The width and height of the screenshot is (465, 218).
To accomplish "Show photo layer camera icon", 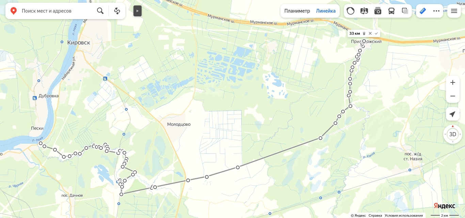I will pos(378,11).
